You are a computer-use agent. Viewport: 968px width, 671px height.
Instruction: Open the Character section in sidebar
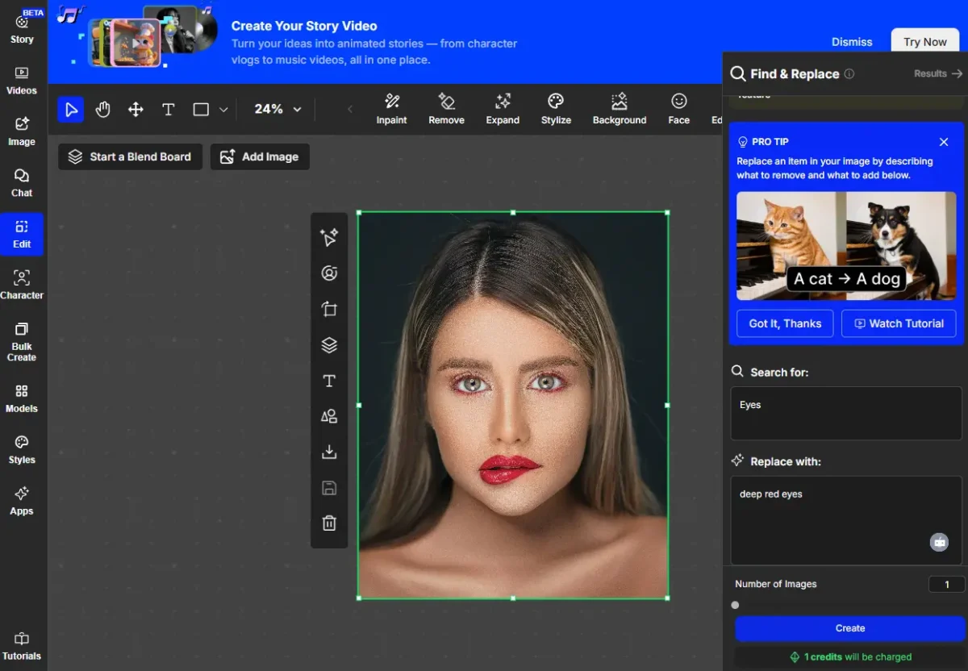click(x=22, y=285)
